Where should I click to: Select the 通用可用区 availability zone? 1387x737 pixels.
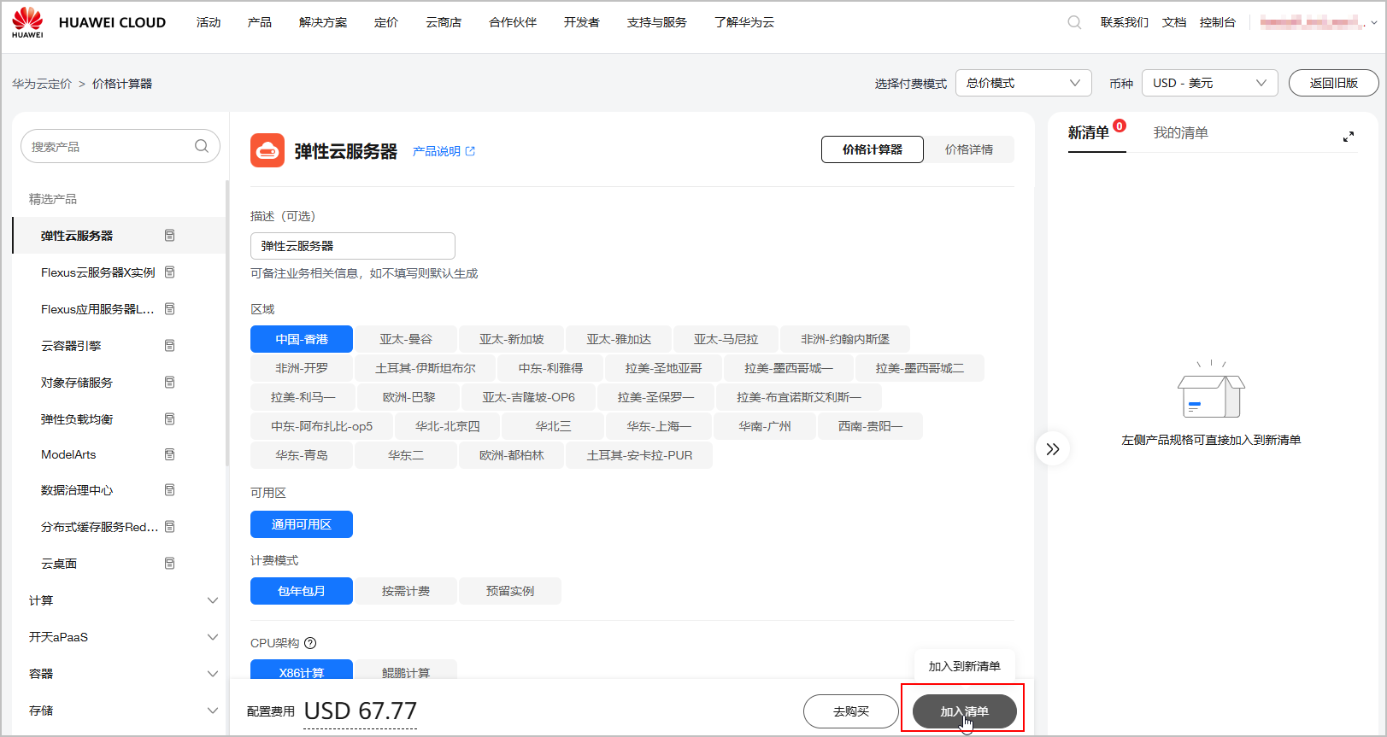pyautogui.click(x=302, y=524)
